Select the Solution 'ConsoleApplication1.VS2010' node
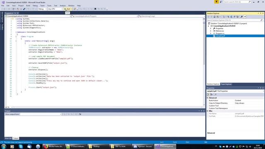The height and width of the screenshot is (149, 265). click(229, 24)
